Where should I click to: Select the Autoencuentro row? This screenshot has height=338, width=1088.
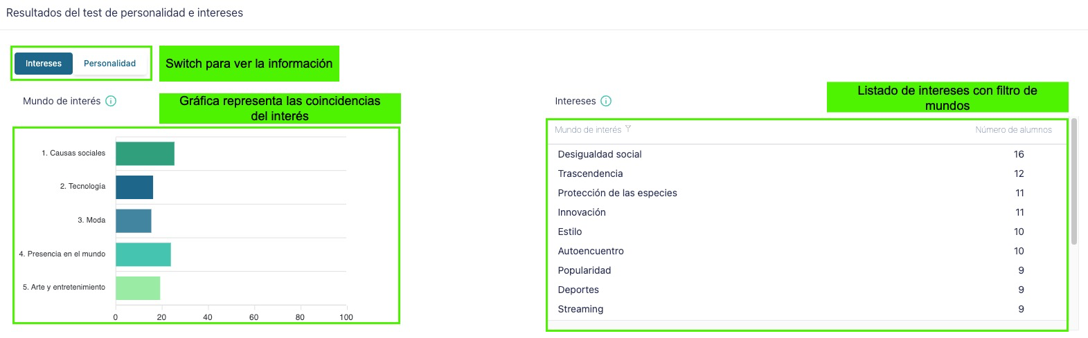(x=591, y=251)
